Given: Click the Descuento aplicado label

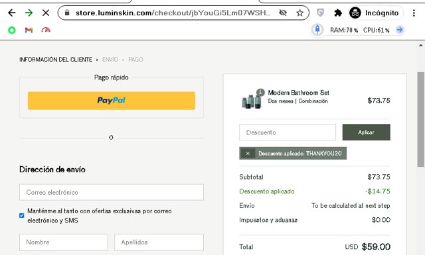Looking at the screenshot, I should tap(267, 191).
